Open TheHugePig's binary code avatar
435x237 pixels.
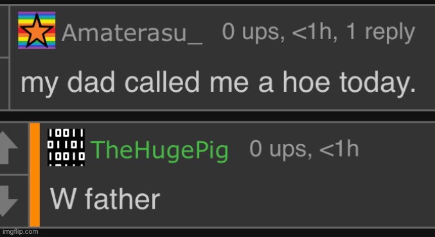pos(66,148)
